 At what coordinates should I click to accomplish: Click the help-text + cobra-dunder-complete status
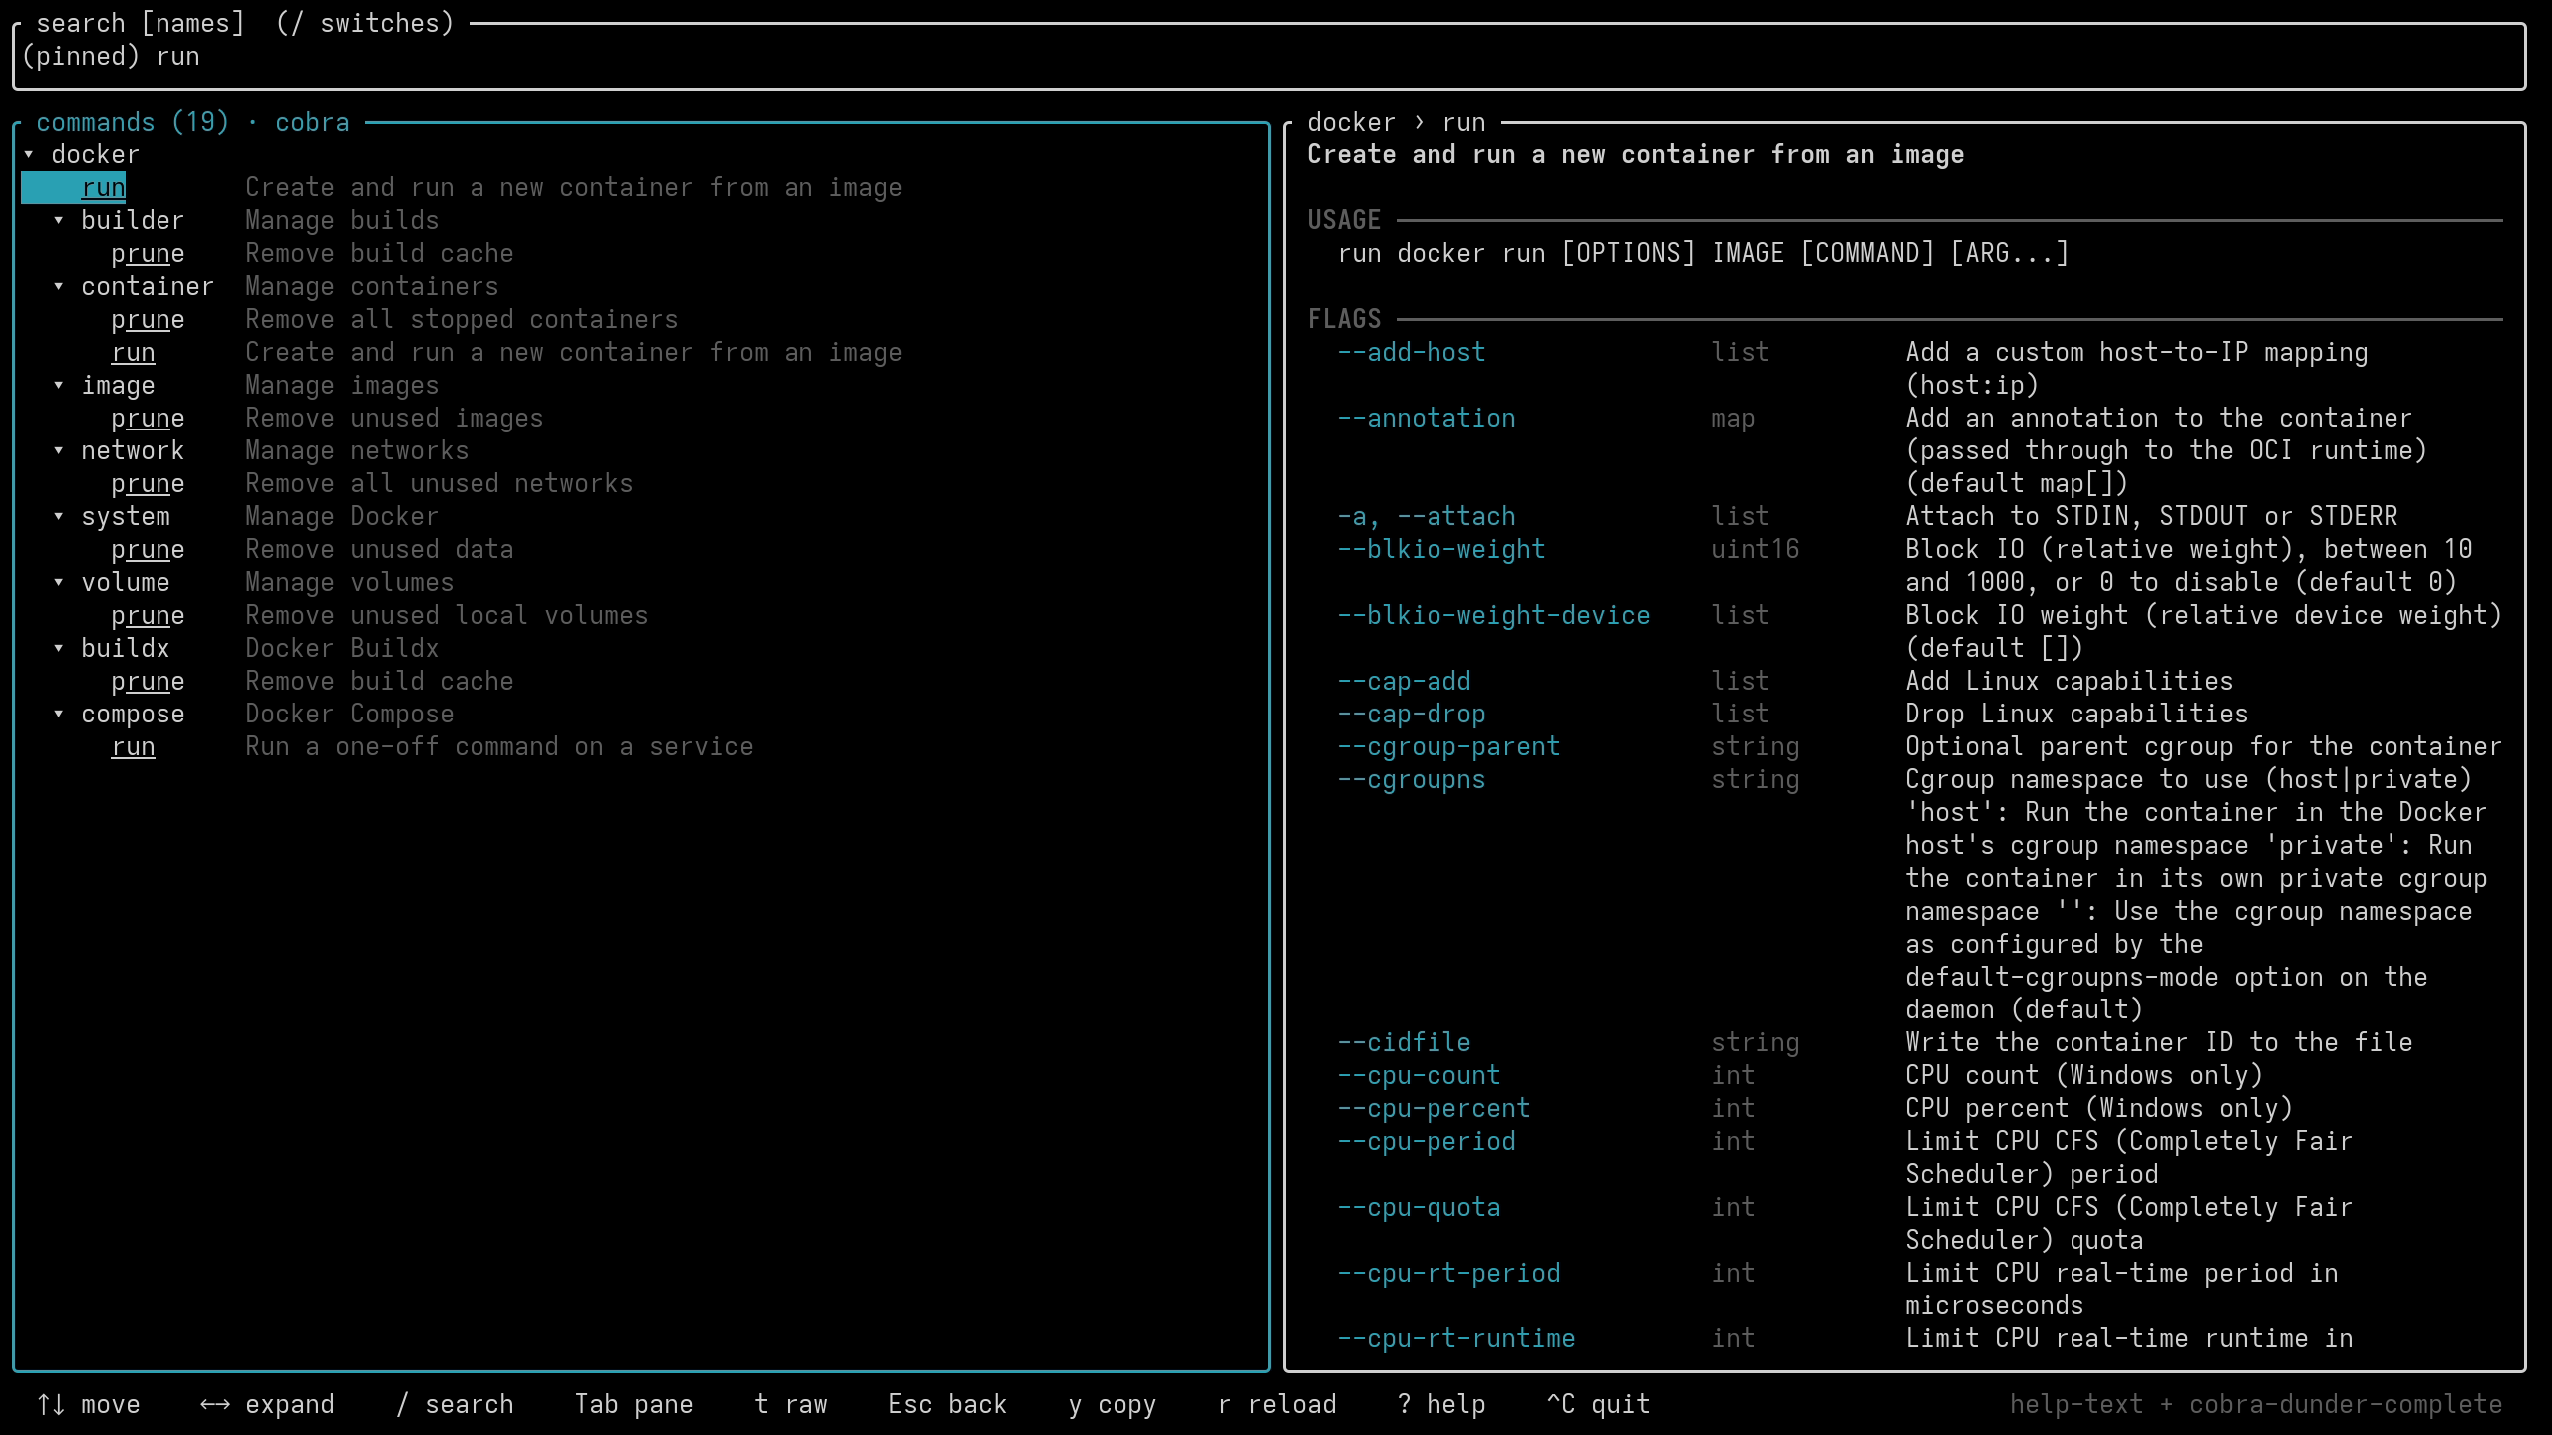click(2256, 1405)
